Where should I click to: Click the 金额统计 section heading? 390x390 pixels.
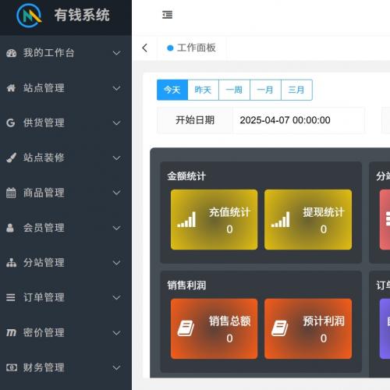[x=186, y=176]
